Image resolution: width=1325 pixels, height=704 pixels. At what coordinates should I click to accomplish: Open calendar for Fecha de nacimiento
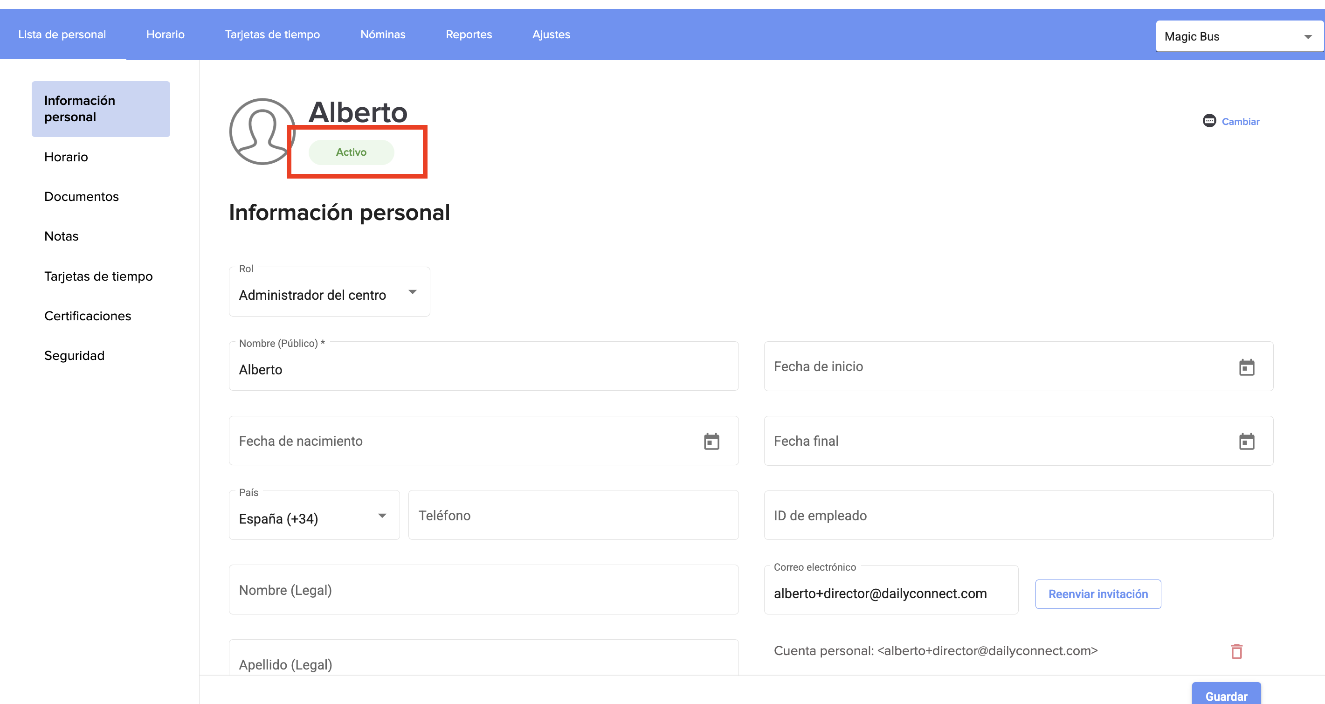711,441
